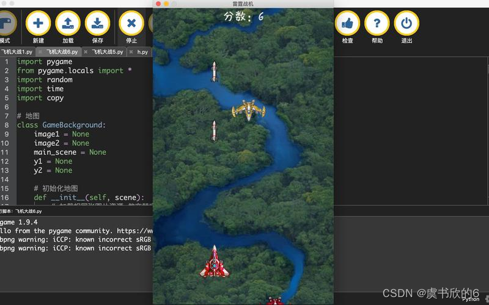Click '# 初始化地图' comment line
The image size is (489, 305).
point(56,188)
